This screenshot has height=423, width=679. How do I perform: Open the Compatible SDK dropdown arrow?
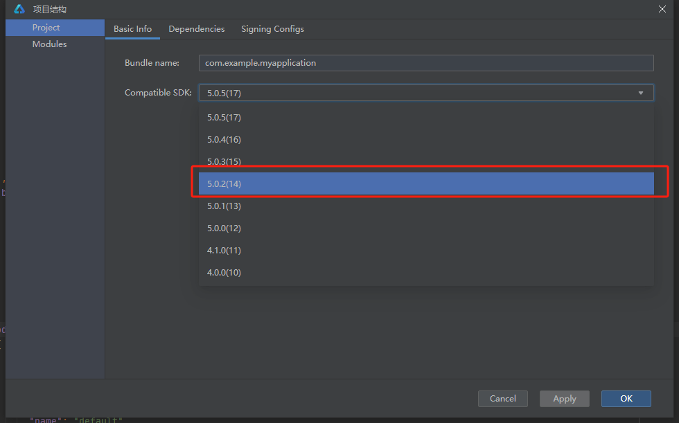(x=641, y=92)
